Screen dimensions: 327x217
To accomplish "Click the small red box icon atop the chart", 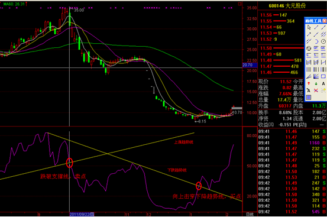I will 240,4.
